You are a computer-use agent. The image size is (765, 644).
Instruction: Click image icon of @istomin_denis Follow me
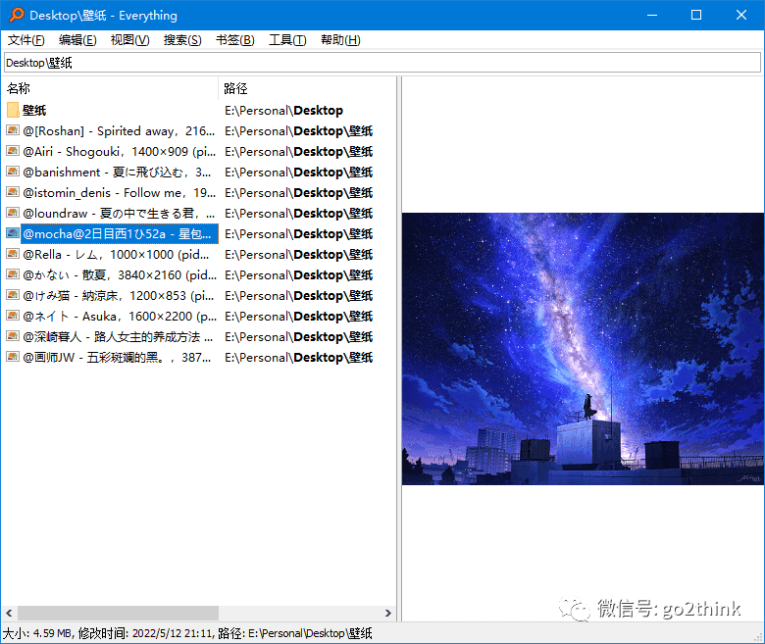[x=13, y=192]
